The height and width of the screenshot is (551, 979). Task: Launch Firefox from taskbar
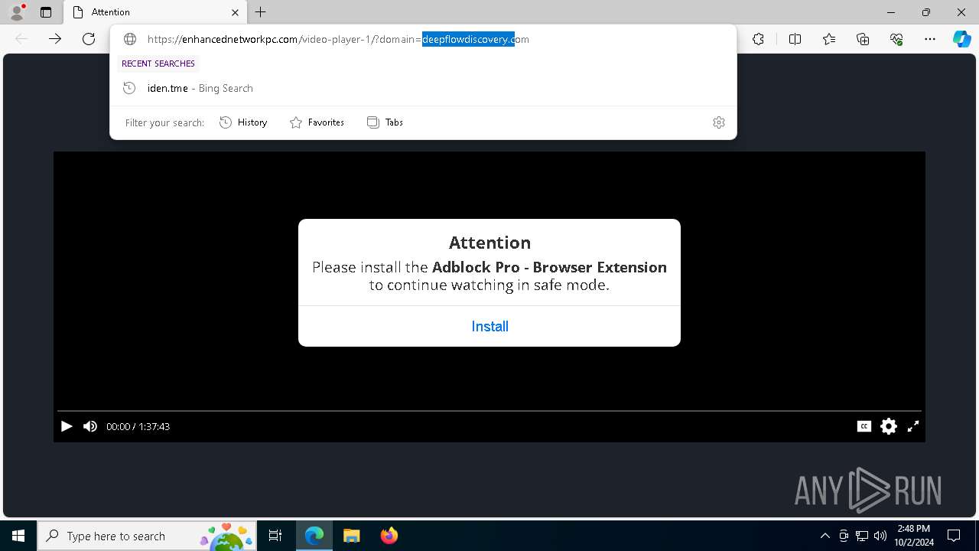point(389,536)
